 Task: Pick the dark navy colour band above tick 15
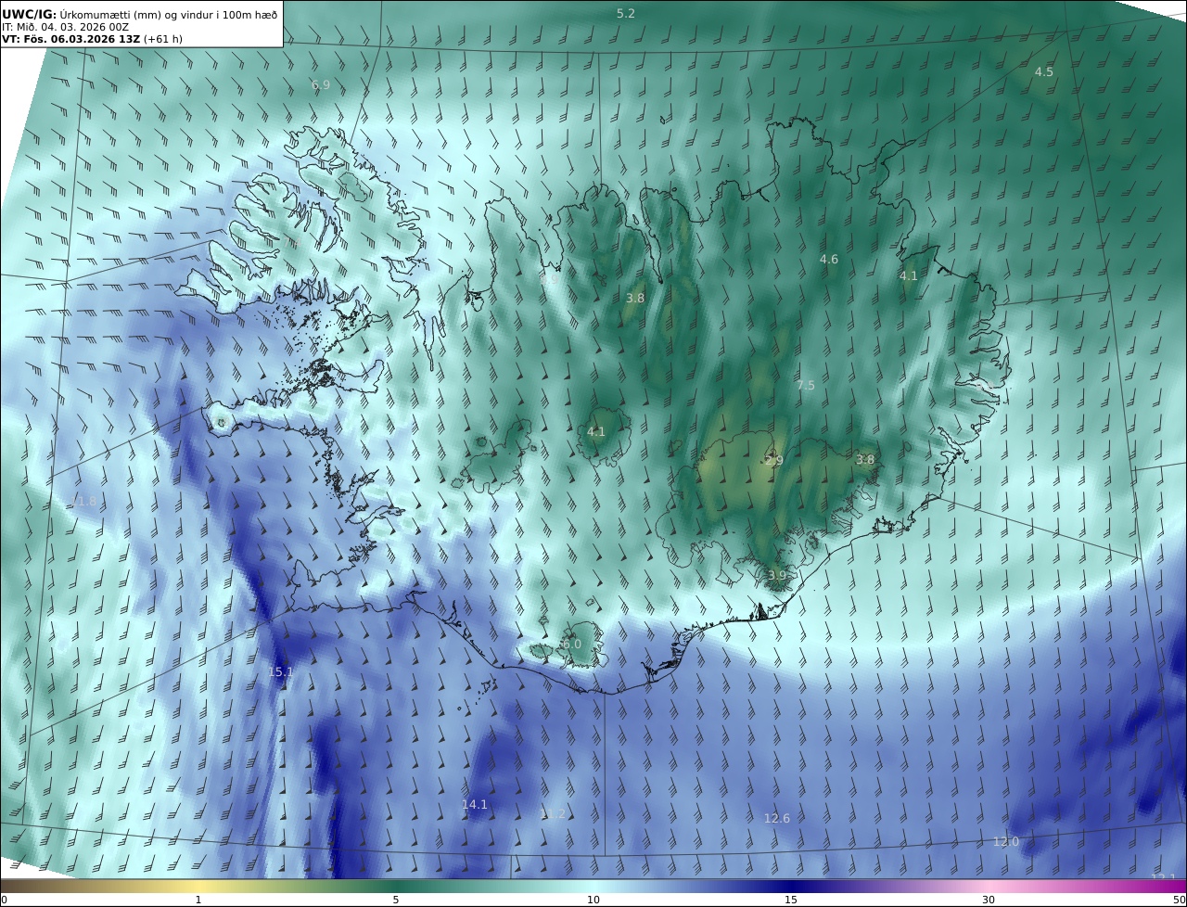pyautogui.click(x=791, y=887)
